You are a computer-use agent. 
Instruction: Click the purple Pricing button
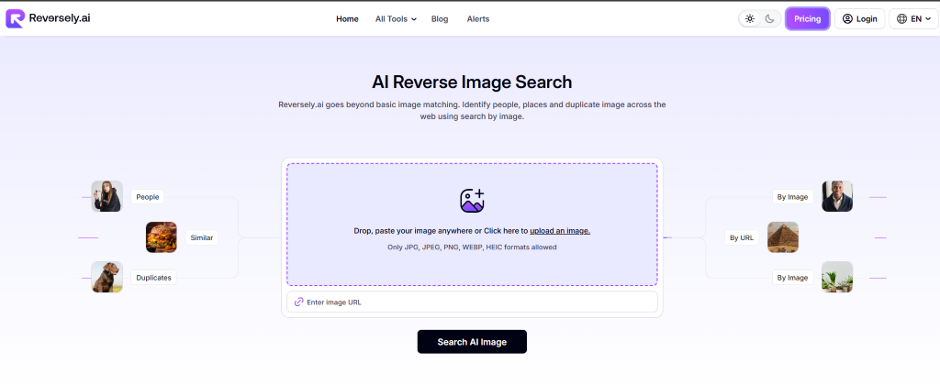click(807, 18)
